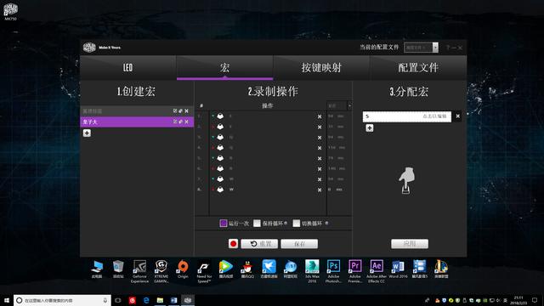Open the Word 2016 desktop shortcut
This screenshot has width=544, height=306.
click(x=398, y=269)
